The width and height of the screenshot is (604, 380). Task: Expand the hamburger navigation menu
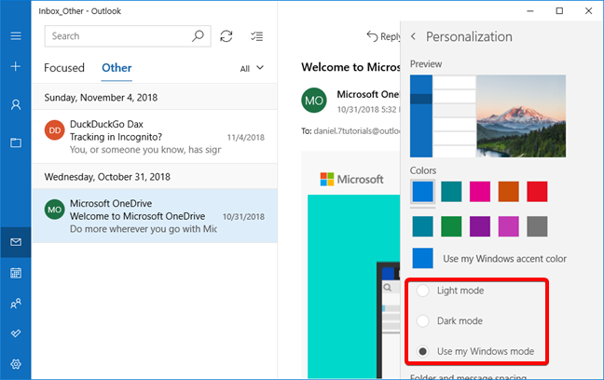pos(16,36)
